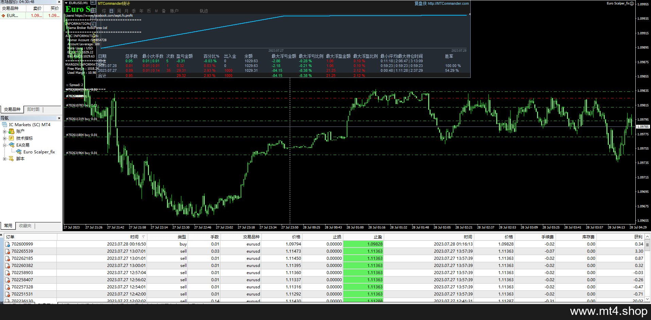Click the IC Markets (SC) MT4 icon in Navigator
Viewport: 651px width, 320px height.
coord(5,125)
